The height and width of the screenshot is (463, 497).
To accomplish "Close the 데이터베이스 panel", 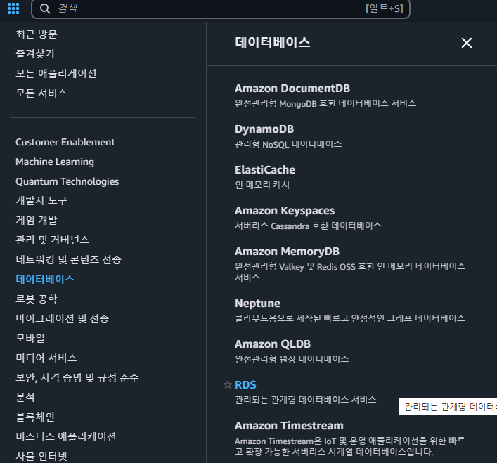I will (x=467, y=43).
